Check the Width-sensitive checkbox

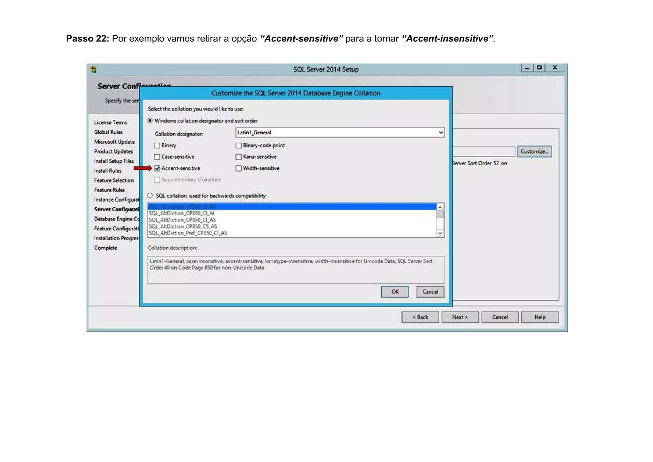point(238,168)
